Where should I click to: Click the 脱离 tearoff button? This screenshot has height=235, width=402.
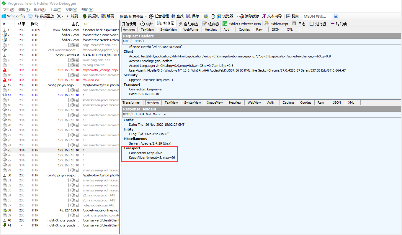[x=292, y=16]
